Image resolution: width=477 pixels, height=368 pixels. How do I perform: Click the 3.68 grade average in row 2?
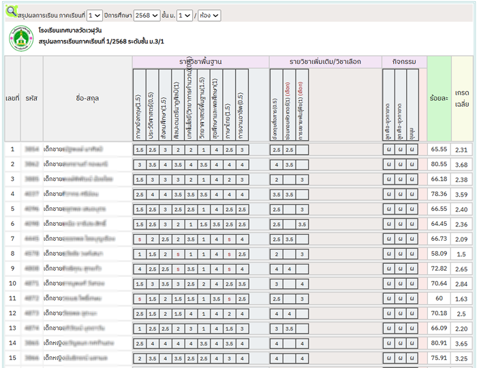tap(461, 165)
